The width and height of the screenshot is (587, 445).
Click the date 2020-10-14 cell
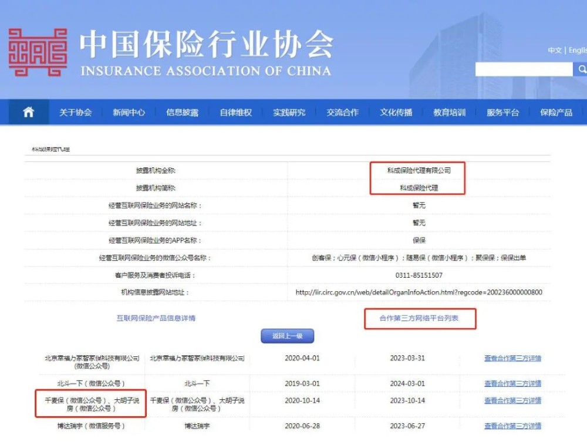[x=302, y=400]
